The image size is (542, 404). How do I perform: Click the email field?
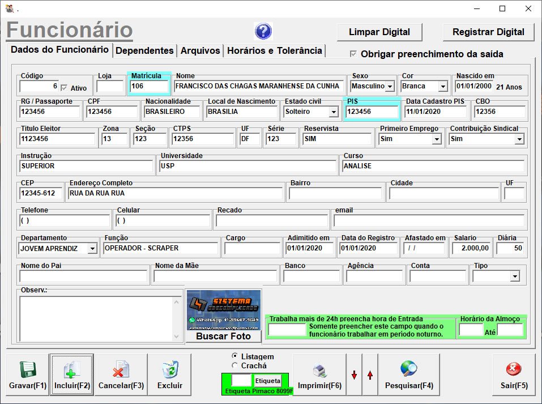point(429,220)
